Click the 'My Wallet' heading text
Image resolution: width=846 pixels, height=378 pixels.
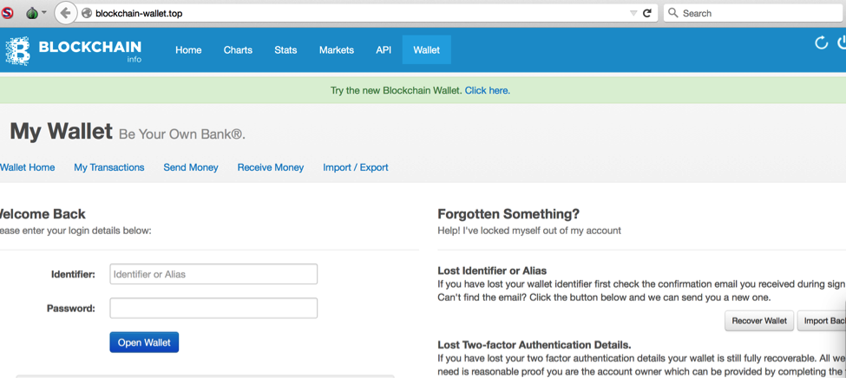pos(61,131)
